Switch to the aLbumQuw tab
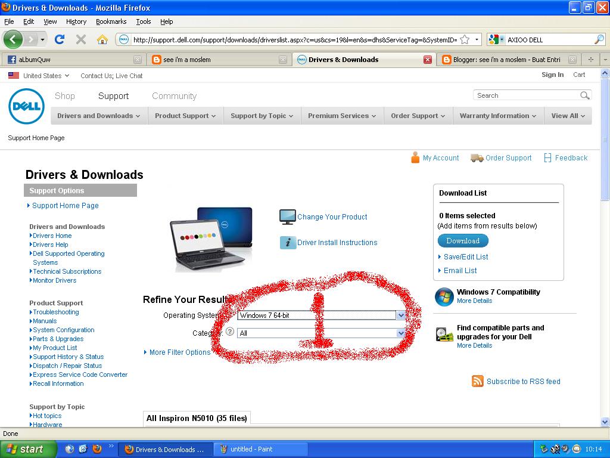The height and width of the screenshot is (458, 610). 74,60
